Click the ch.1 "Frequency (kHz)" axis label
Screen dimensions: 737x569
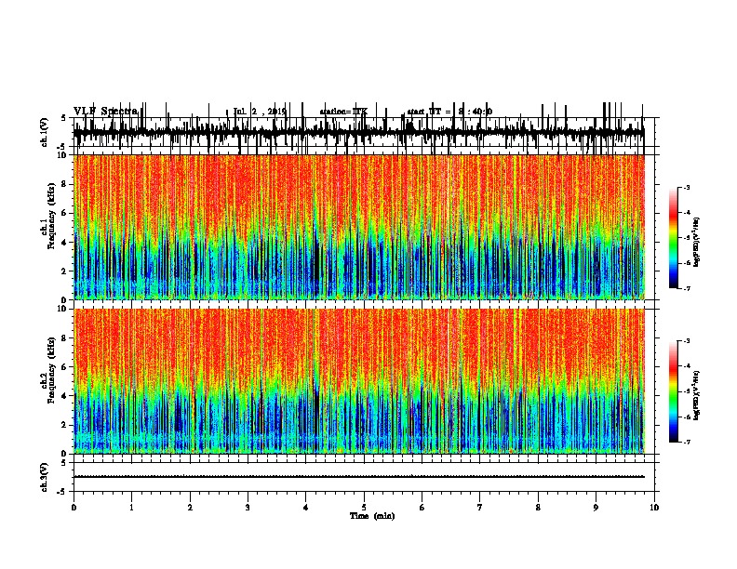pos(51,216)
